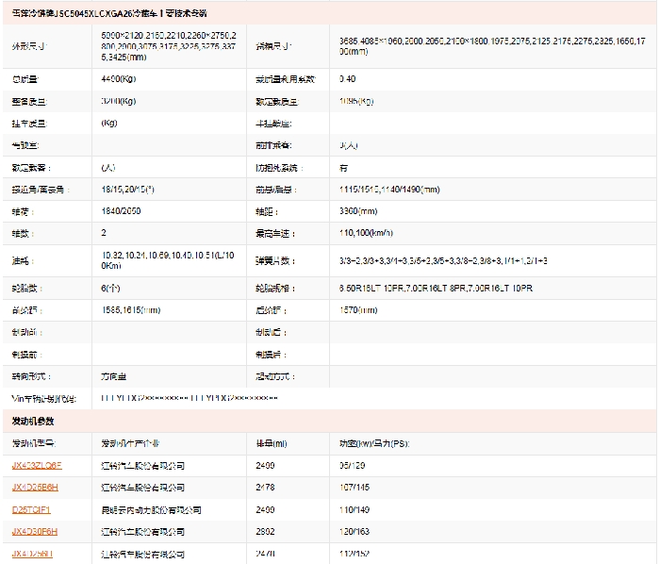Select the 6(个) tire count value
This screenshot has width=660, height=564.
[112, 287]
